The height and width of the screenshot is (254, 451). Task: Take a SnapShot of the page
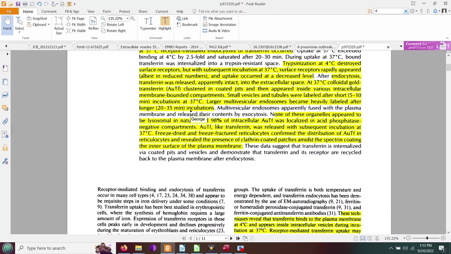coord(37,18)
